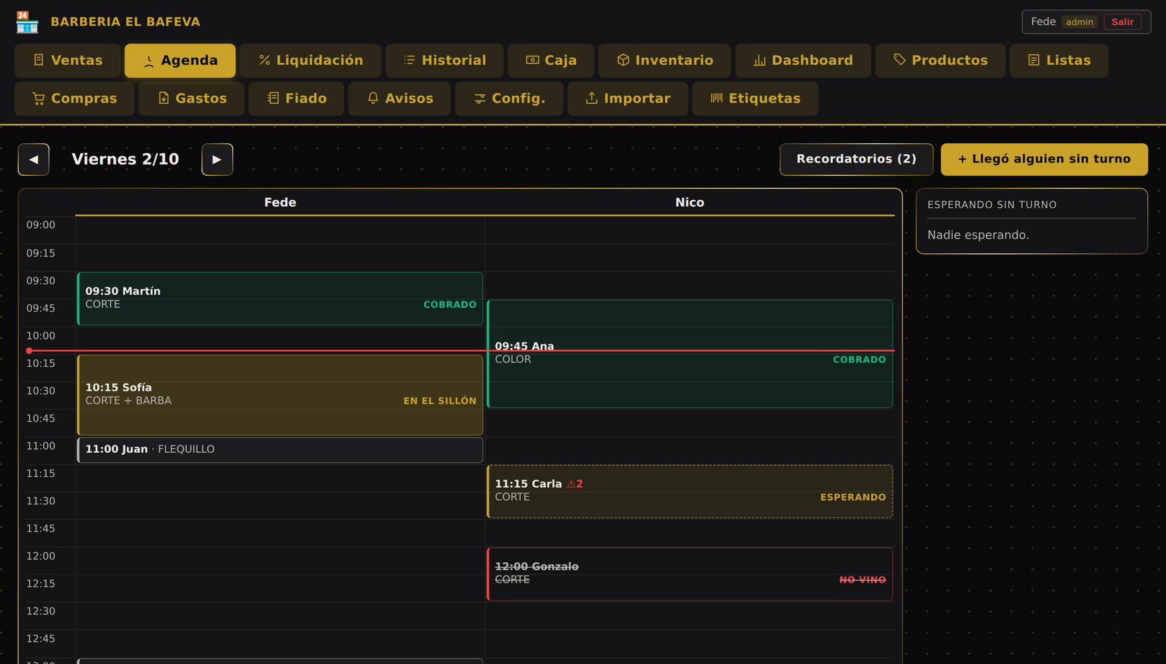Click the 09:00 time label

(41, 225)
